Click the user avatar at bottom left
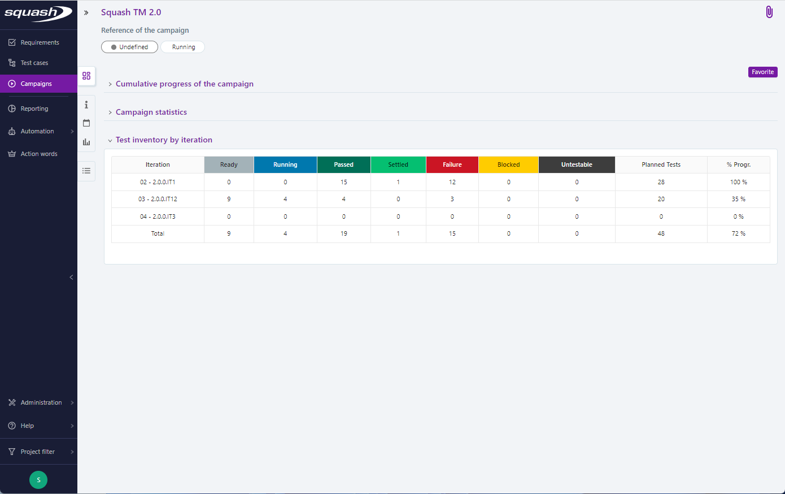Viewport: 785px width, 494px height. point(38,479)
